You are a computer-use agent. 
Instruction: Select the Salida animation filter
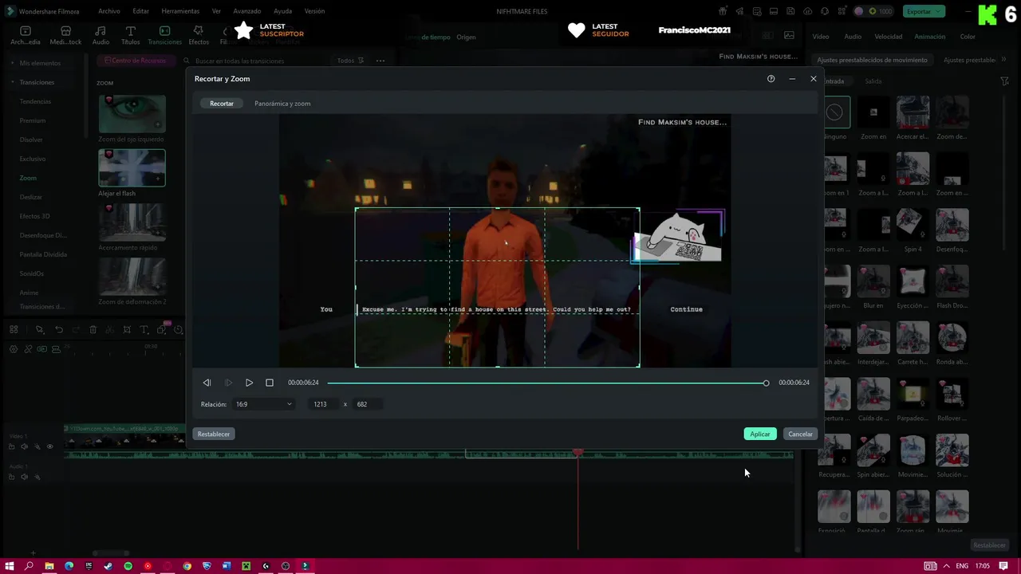[x=873, y=81]
